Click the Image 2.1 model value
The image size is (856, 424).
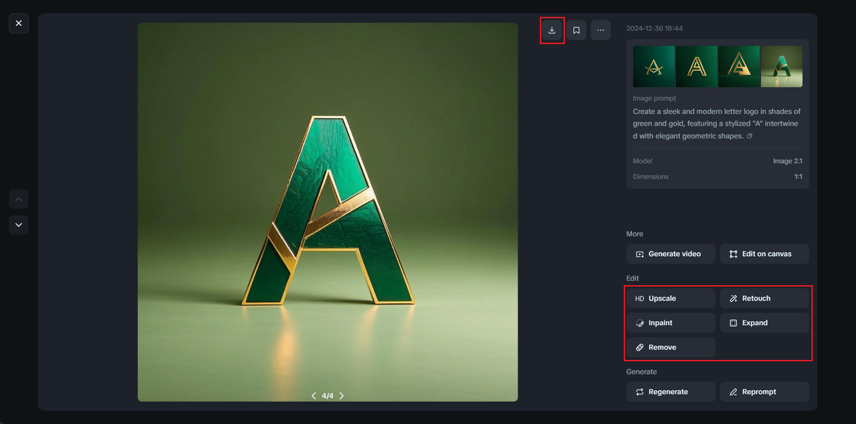[788, 161]
